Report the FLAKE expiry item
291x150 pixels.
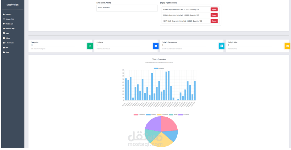[214, 10]
